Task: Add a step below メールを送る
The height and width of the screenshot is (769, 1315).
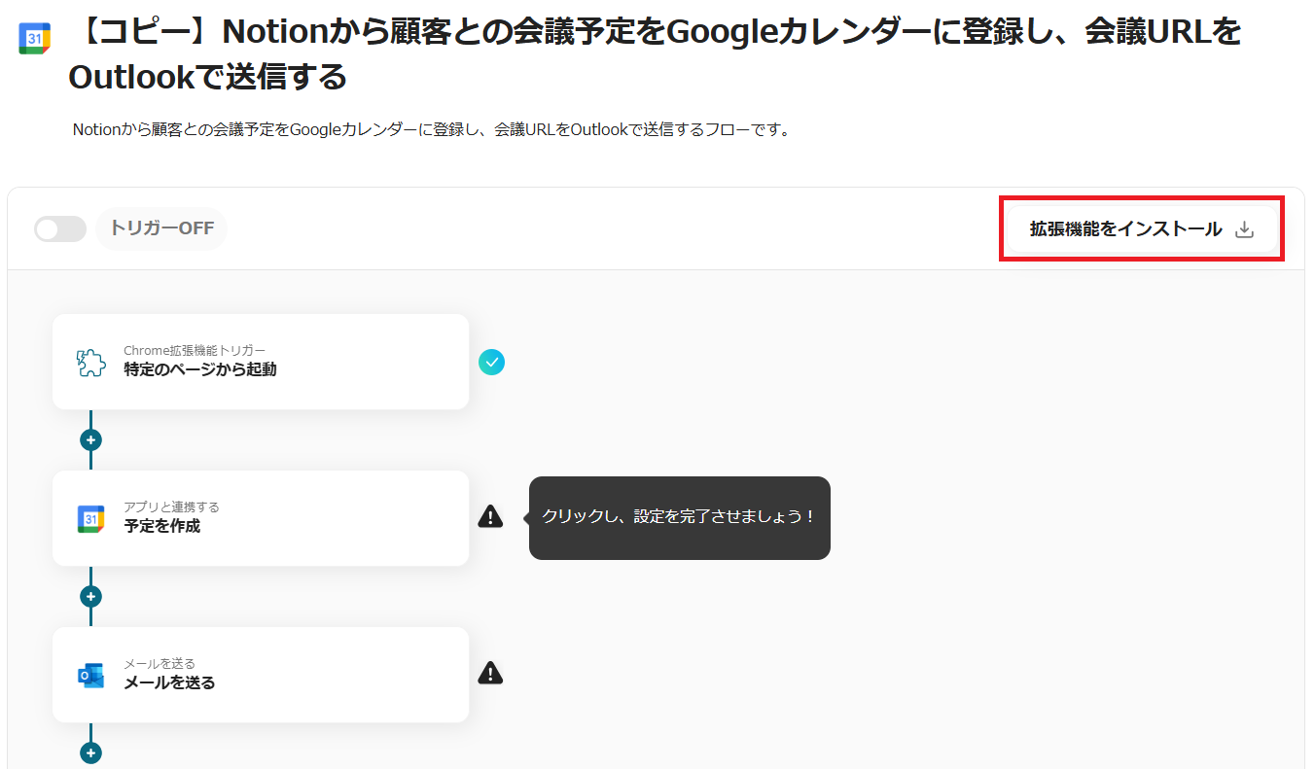Action: (91, 753)
